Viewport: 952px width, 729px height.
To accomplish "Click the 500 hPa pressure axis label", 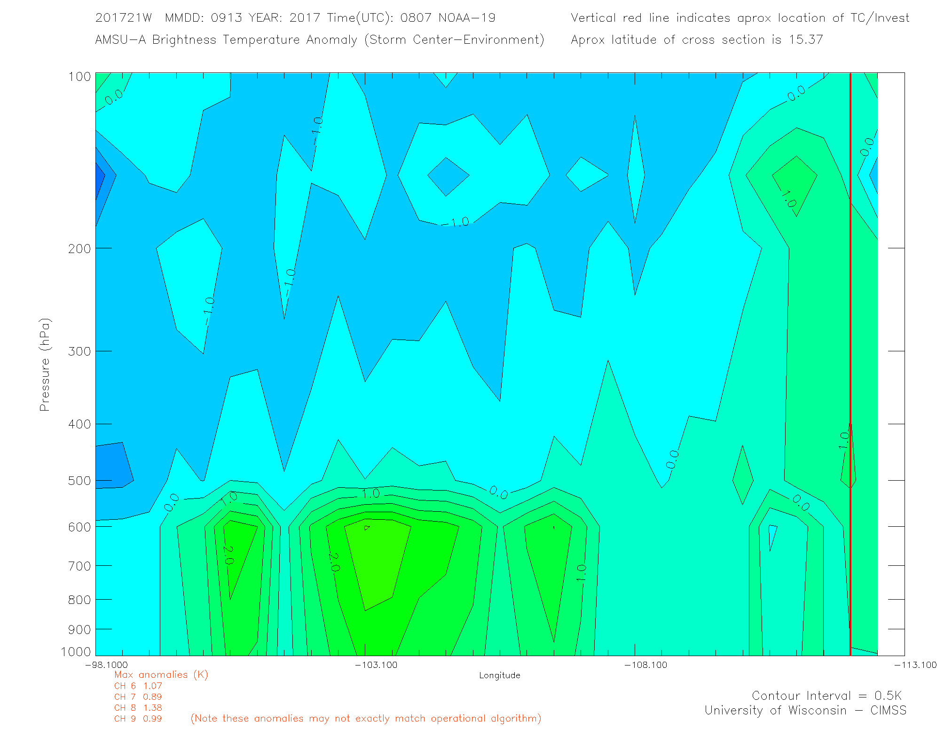I will [x=79, y=481].
